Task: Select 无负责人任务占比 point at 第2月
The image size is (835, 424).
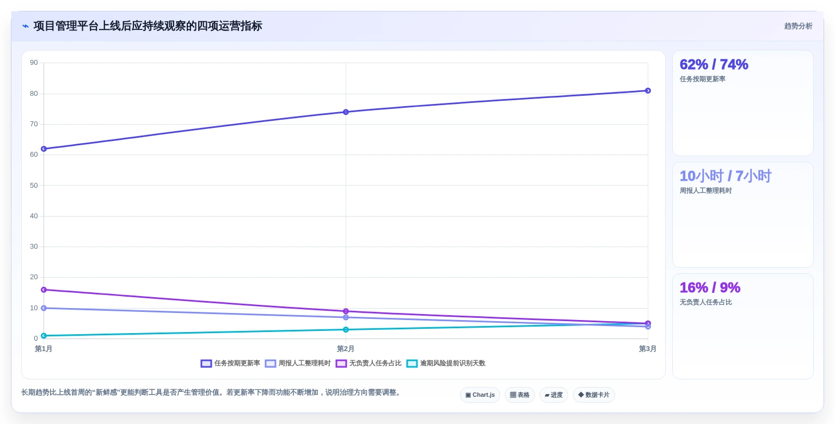Action: [x=346, y=311]
